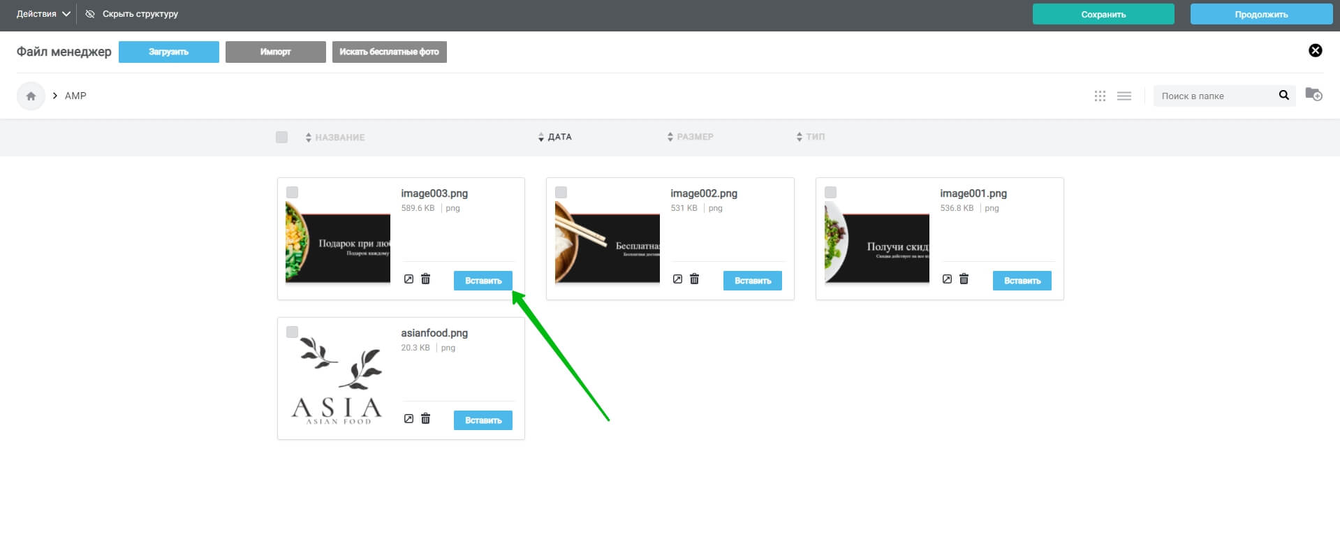The width and height of the screenshot is (1340, 546).
Task: Switch to grid view icon
Action: point(1100,96)
